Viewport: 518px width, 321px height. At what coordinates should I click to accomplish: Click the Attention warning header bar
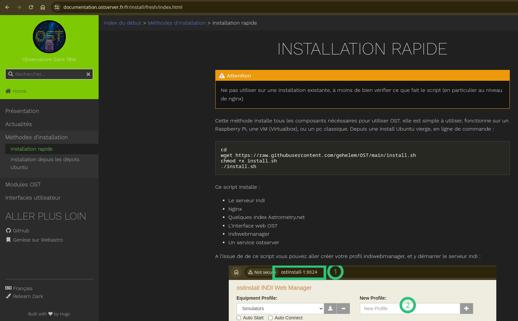tap(362, 75)
